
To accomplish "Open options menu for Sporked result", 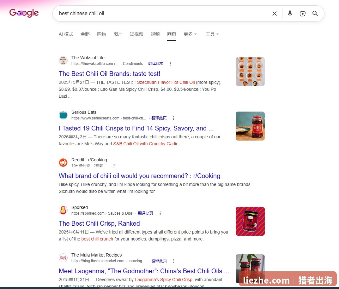I will 160,213.
